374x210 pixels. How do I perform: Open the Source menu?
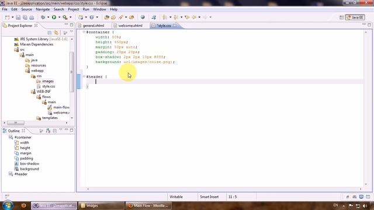[26, 9]
